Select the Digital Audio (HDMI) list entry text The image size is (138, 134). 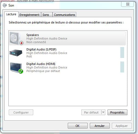point(41,64)
